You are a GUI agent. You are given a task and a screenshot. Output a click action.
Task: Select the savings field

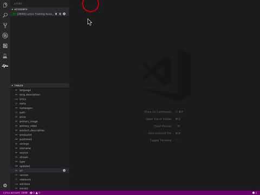coord(24,144)
